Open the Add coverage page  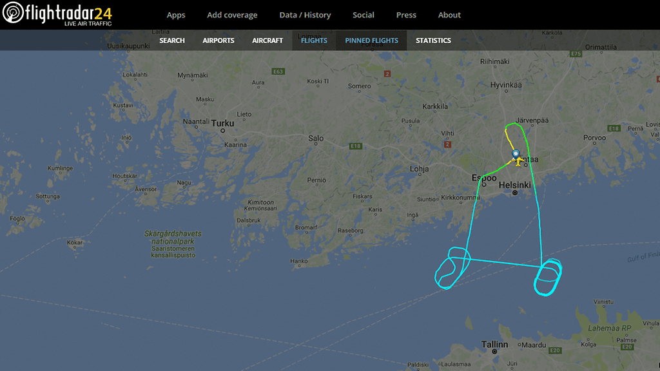[232, 15]
